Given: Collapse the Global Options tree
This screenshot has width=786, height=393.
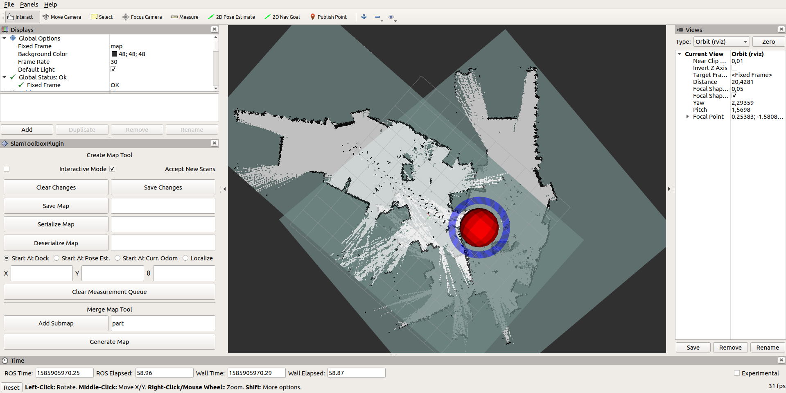Looking at the screenshot, I should [x=5, y=38].
